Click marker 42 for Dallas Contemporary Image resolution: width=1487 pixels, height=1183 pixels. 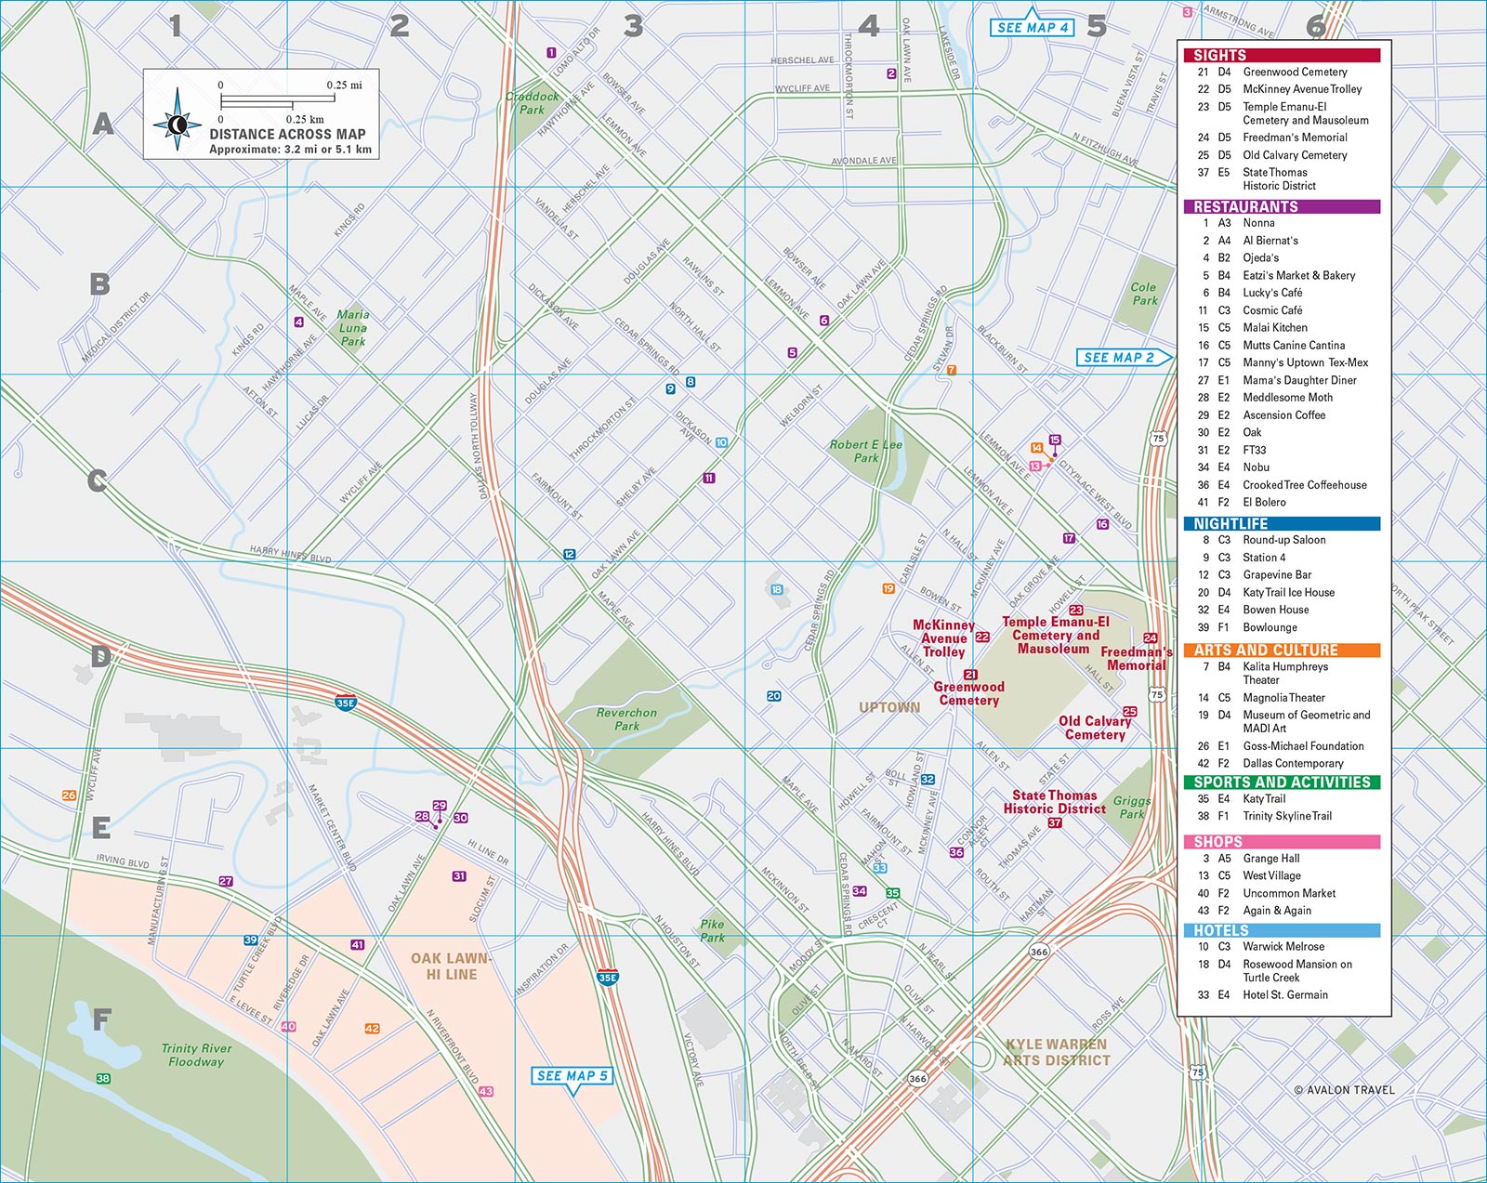point(372,1029)
